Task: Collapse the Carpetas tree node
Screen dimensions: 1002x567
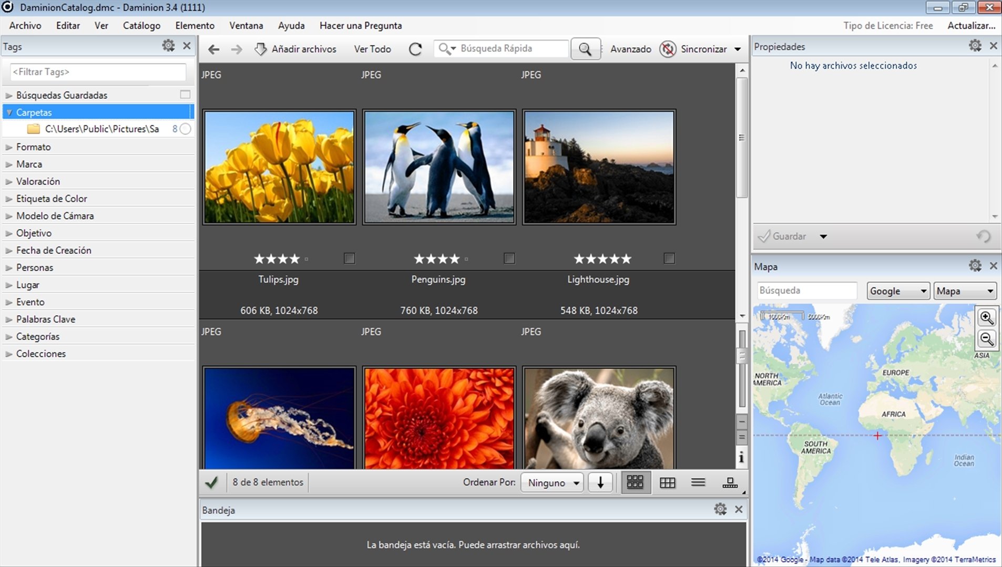Action: click(9, 112)
